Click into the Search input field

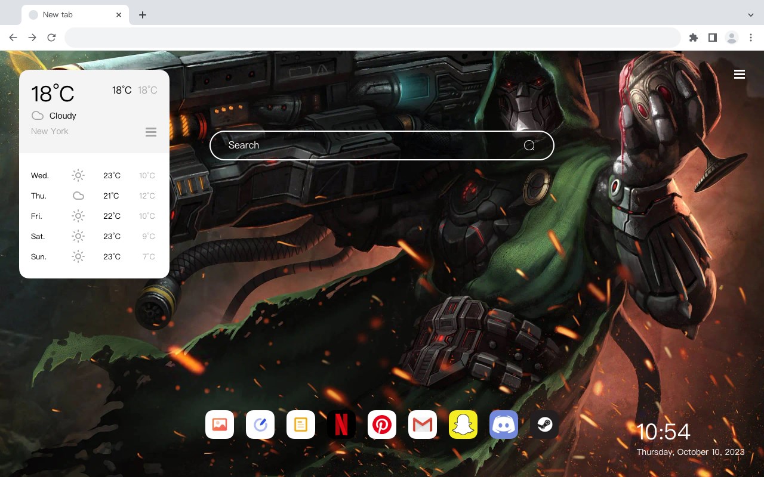(x=382, y=145)
